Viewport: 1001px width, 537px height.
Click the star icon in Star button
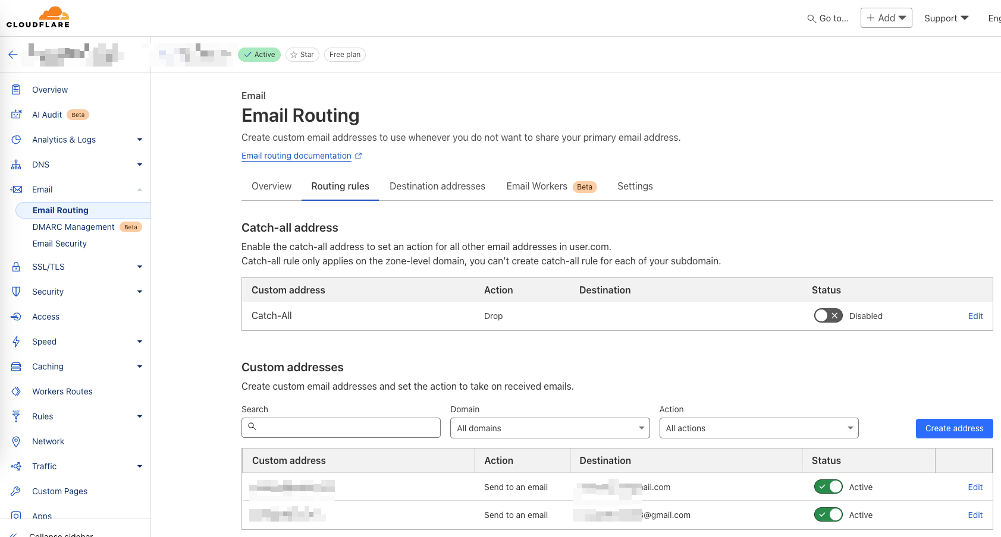pos(294,55)
